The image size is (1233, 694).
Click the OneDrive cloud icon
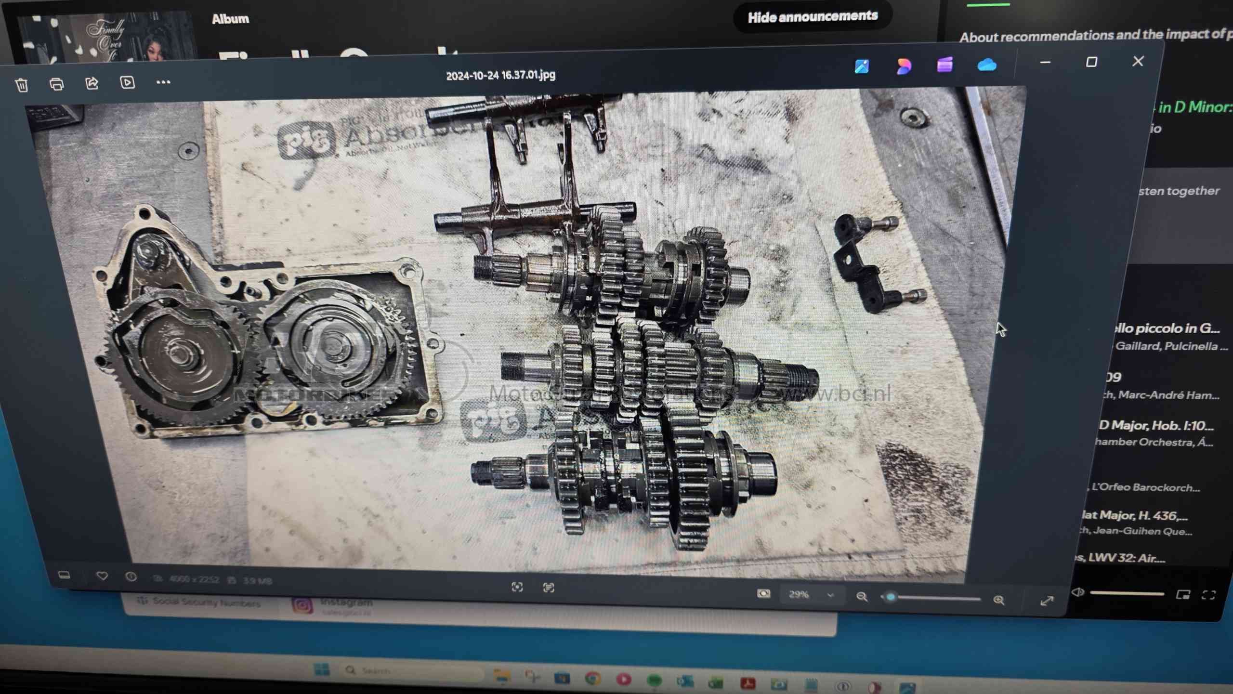click(986, 65)
